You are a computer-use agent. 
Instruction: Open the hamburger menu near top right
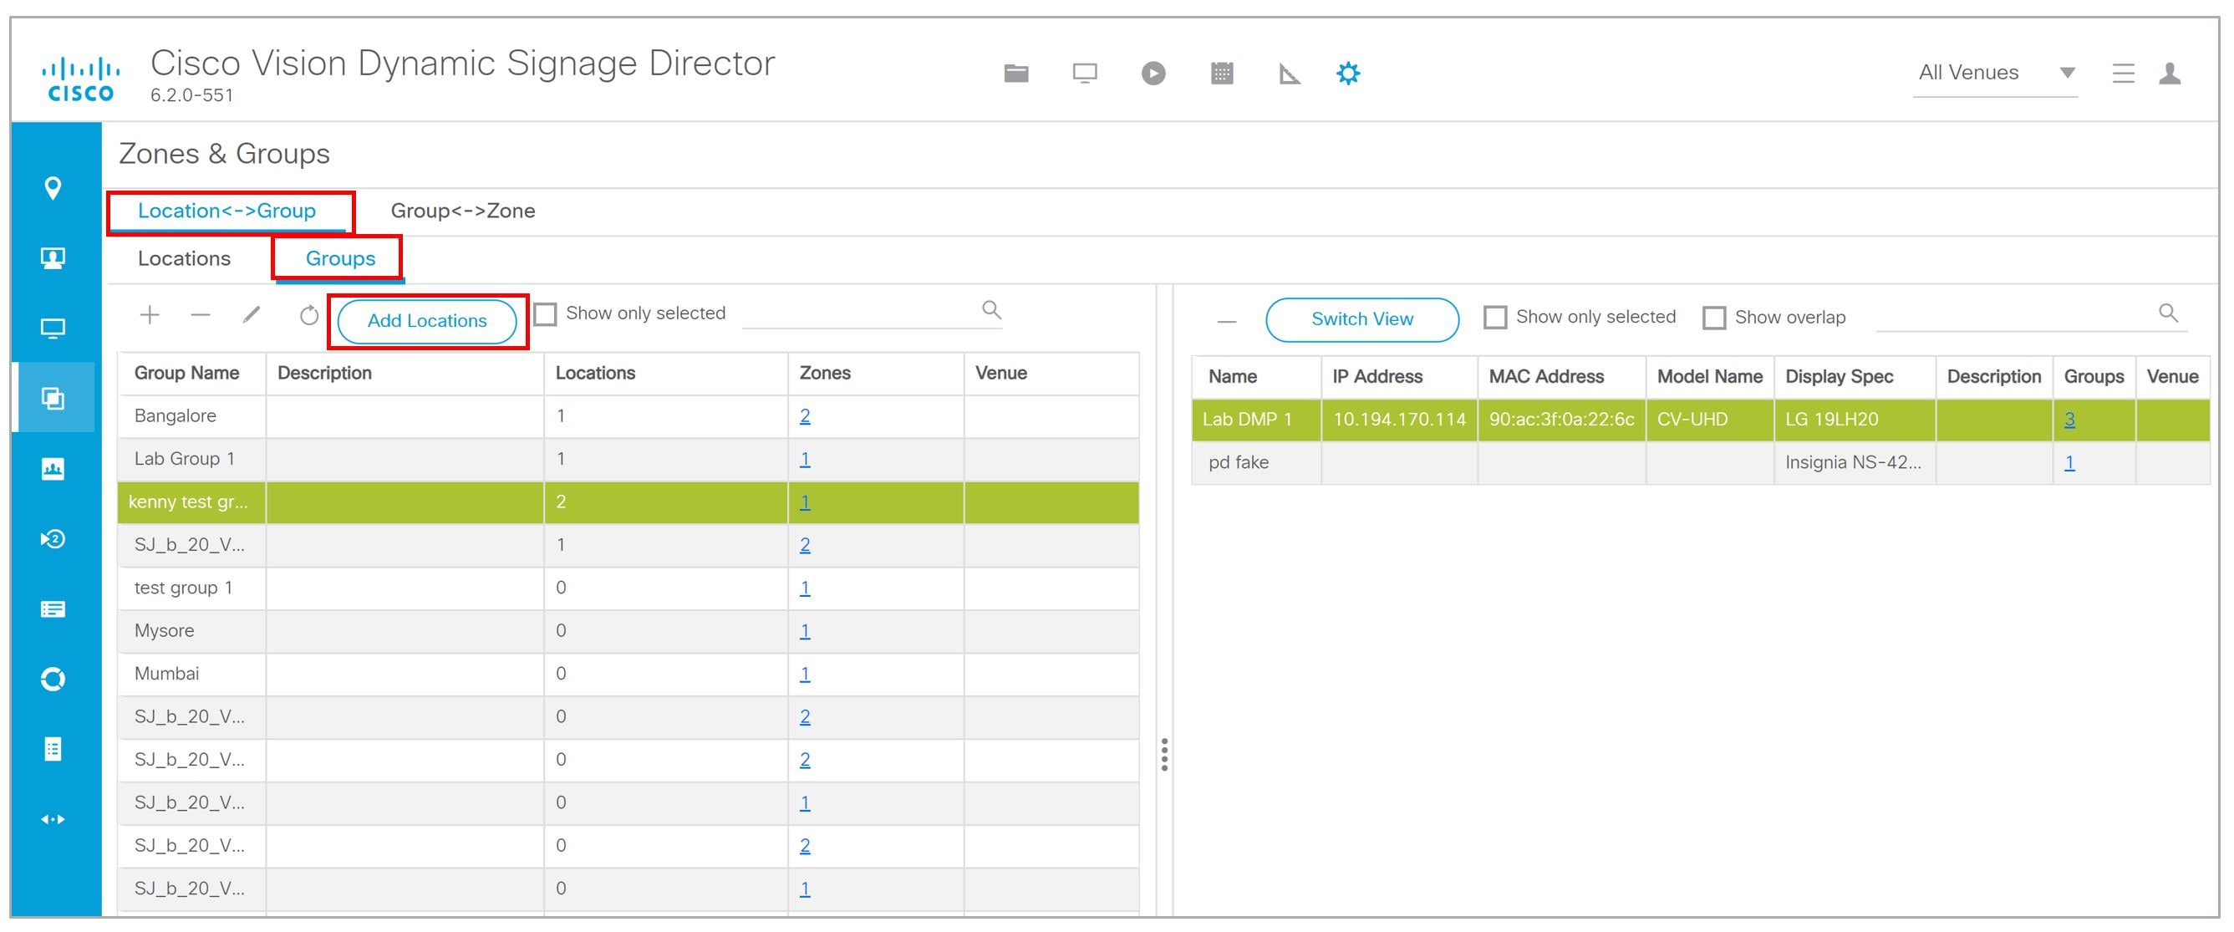(2122, 74)
